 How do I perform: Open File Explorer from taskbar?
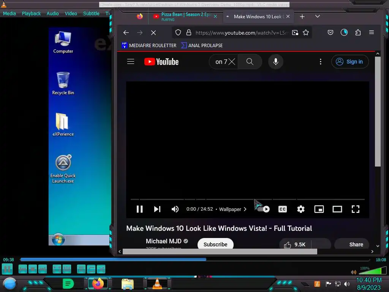[128, 284]
